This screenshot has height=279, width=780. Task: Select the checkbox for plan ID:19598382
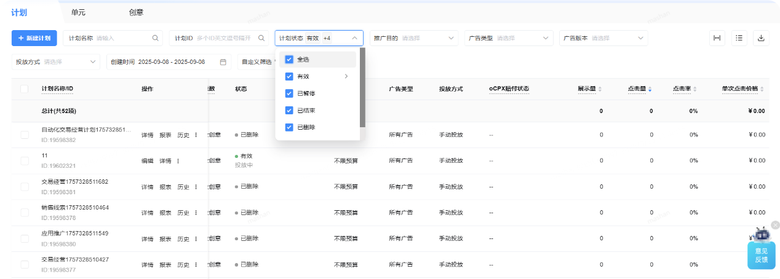pyautogui.click(x=25, y=135)
